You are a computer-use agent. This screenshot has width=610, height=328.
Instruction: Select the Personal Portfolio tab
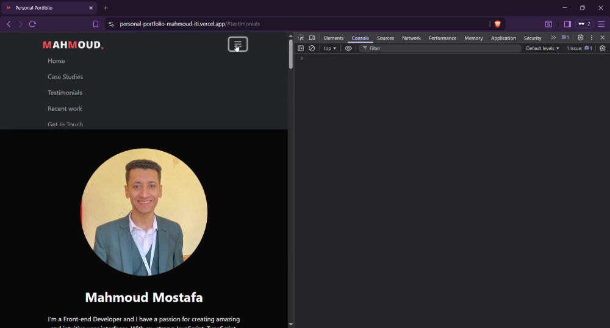coord(49,8)
